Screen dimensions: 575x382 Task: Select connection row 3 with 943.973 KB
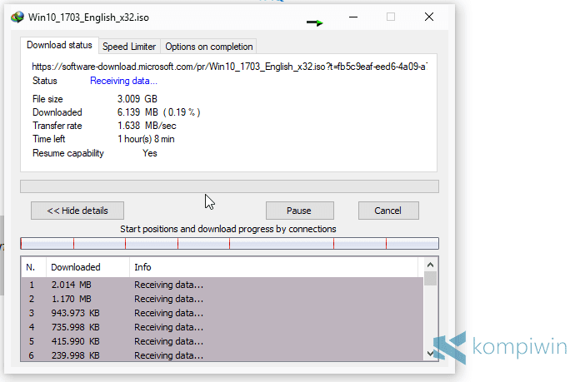222,313
